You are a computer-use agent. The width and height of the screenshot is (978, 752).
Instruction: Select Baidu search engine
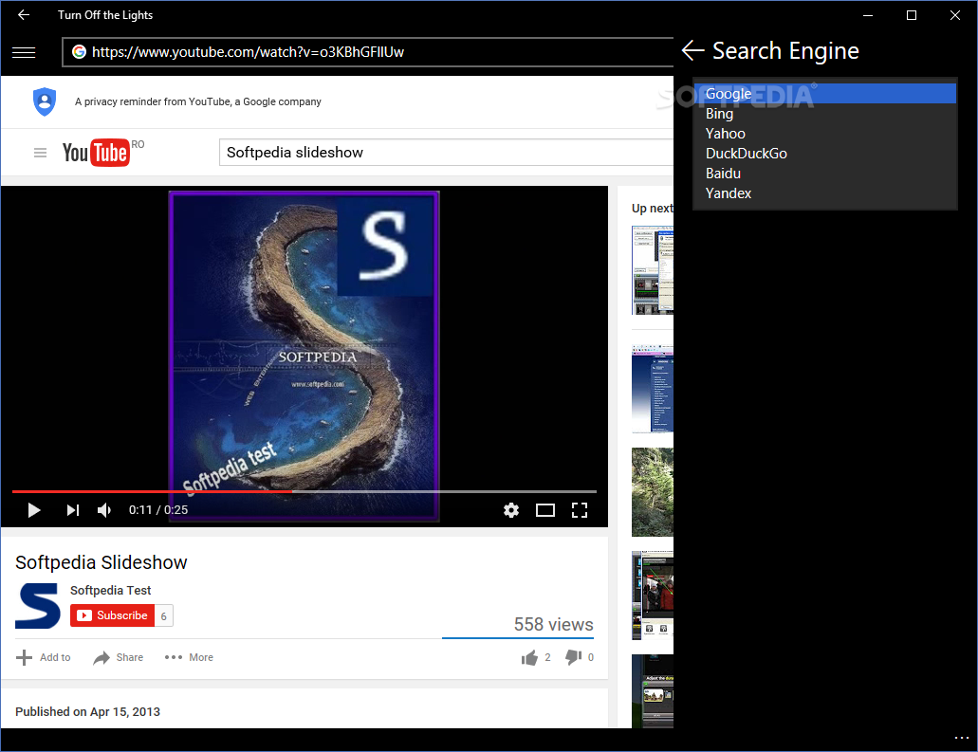824,174
